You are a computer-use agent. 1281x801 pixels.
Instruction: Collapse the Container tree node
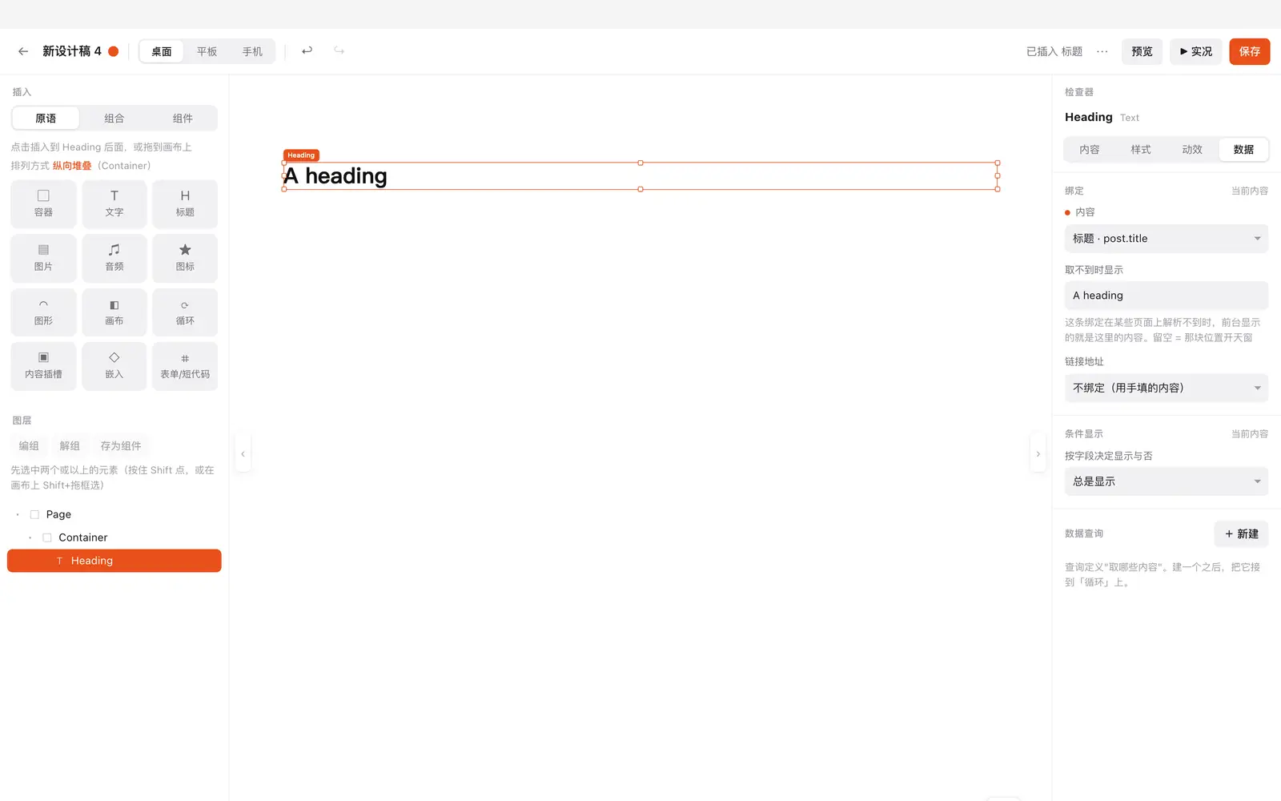pyautogui.click(x=30, y=537)
